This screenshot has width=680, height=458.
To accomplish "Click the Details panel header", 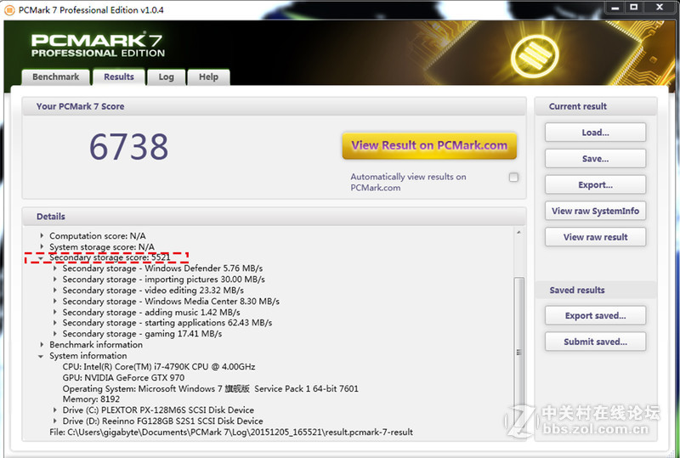I will click(x=274, y=217).
